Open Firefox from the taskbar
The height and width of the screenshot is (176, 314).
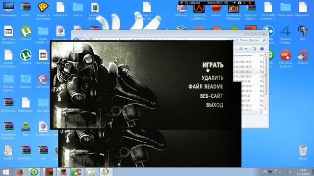(x=21, y=172)
